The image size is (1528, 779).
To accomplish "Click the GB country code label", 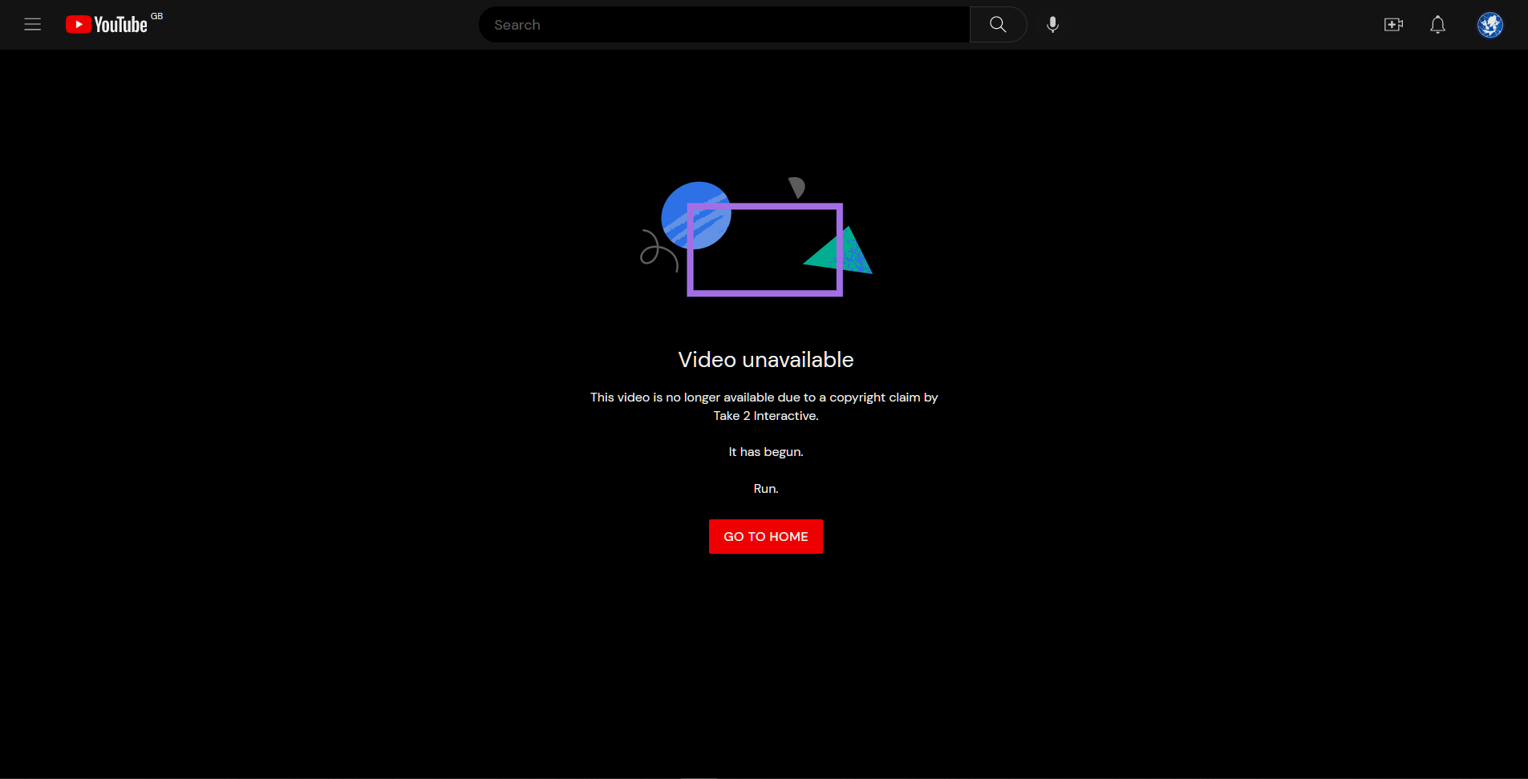I will click(157, 16).
